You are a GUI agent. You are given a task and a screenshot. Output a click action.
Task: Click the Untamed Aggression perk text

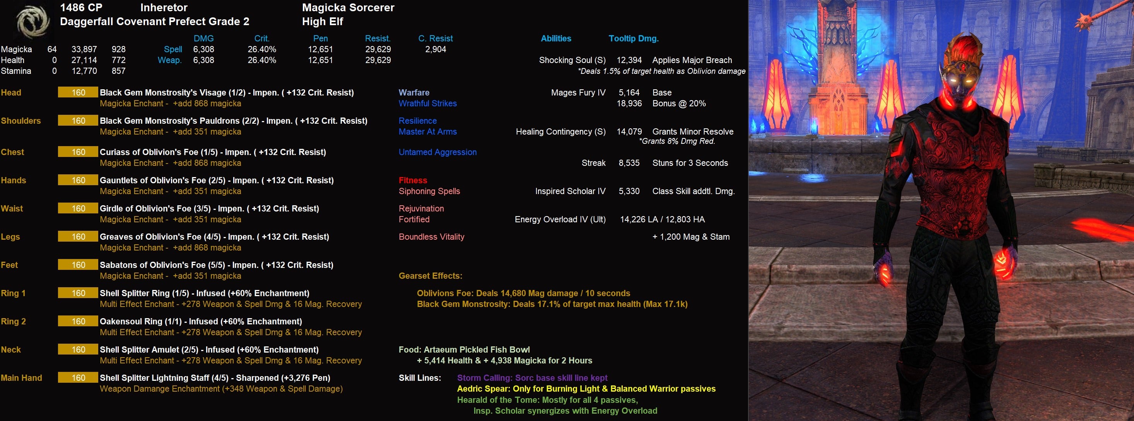[437, 152]
